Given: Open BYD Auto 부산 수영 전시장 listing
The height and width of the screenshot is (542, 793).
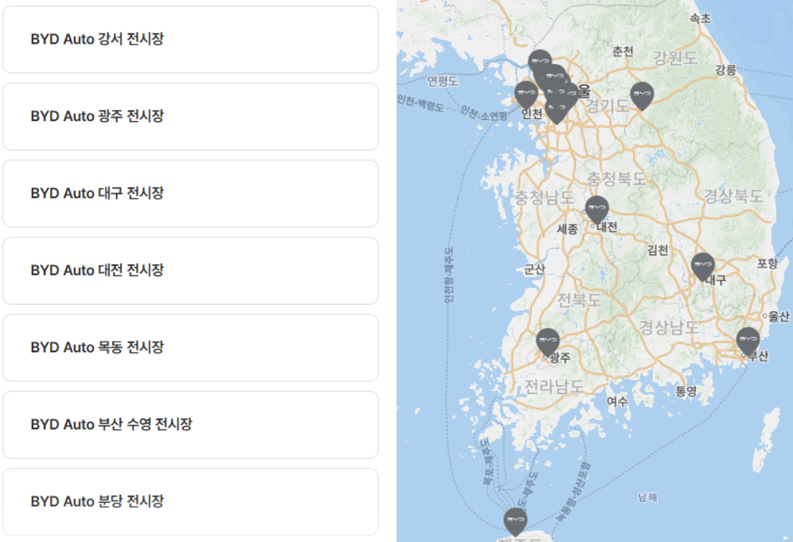Looking at the screenshot, I should (190, 425).
